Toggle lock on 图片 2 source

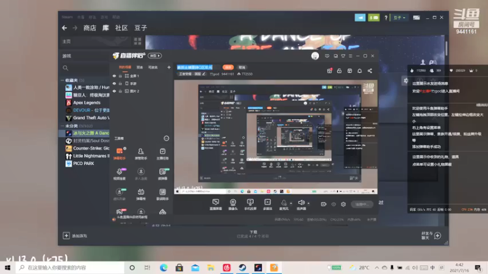coord(120,91)
